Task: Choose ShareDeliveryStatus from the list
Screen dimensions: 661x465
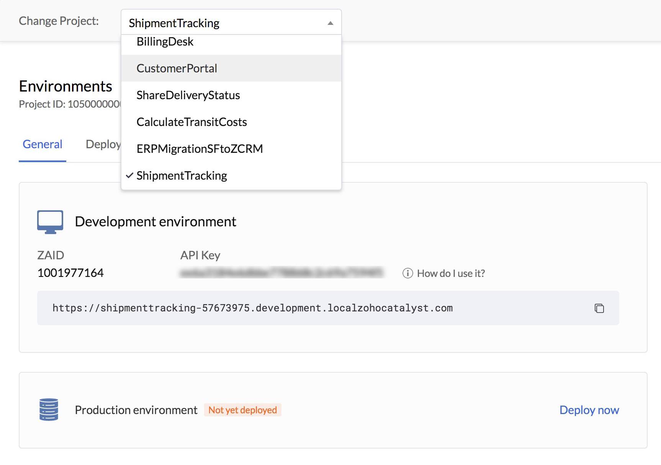Action: tap(188, 95)
